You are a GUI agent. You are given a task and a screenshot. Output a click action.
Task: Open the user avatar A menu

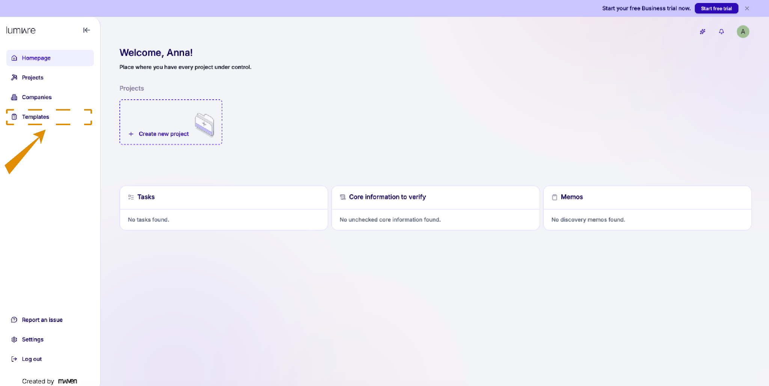click(x=743, y=31)
